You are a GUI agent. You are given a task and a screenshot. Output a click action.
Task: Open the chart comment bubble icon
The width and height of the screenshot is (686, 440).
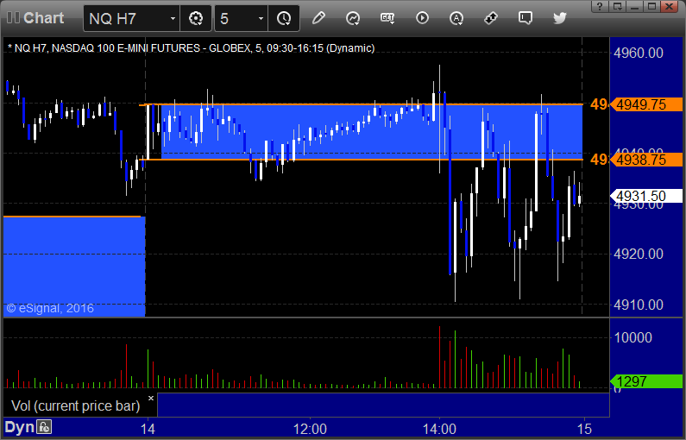(525, 18)
